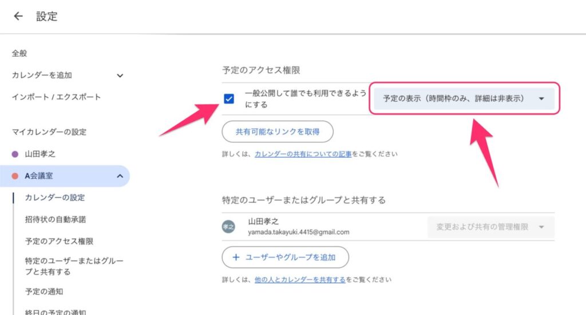
Task: Open the 変更および共有の管理権限 dropdown
Action: [x=490, y=227]
